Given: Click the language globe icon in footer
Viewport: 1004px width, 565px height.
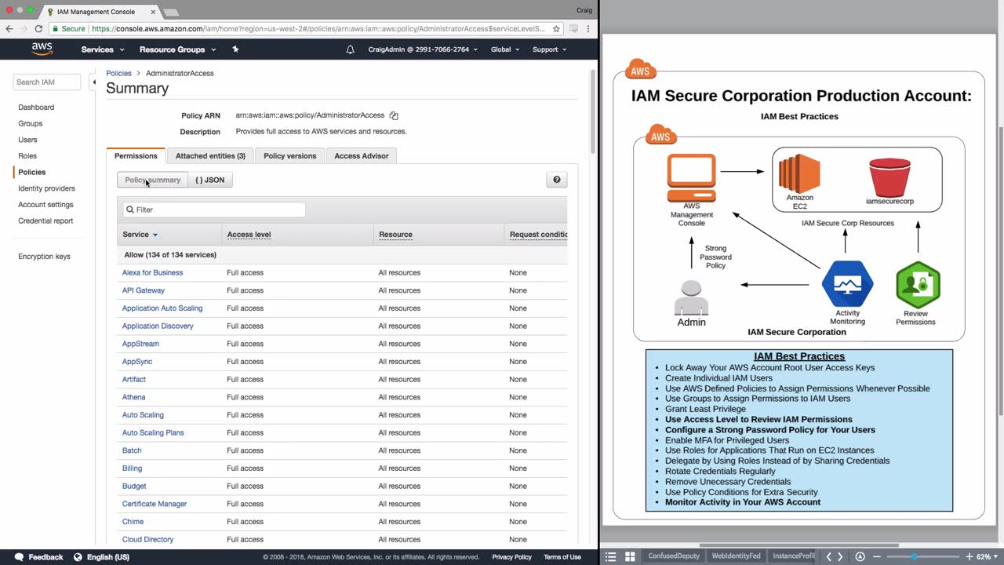Looking at the screenshot, I should pyautogui.click(x=78, y=557).
